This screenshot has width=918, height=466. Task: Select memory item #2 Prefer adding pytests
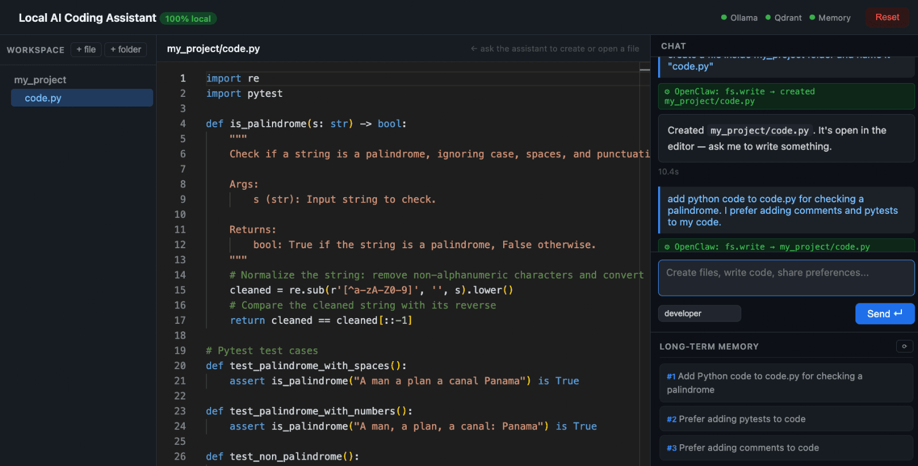(x=786, y=419)
